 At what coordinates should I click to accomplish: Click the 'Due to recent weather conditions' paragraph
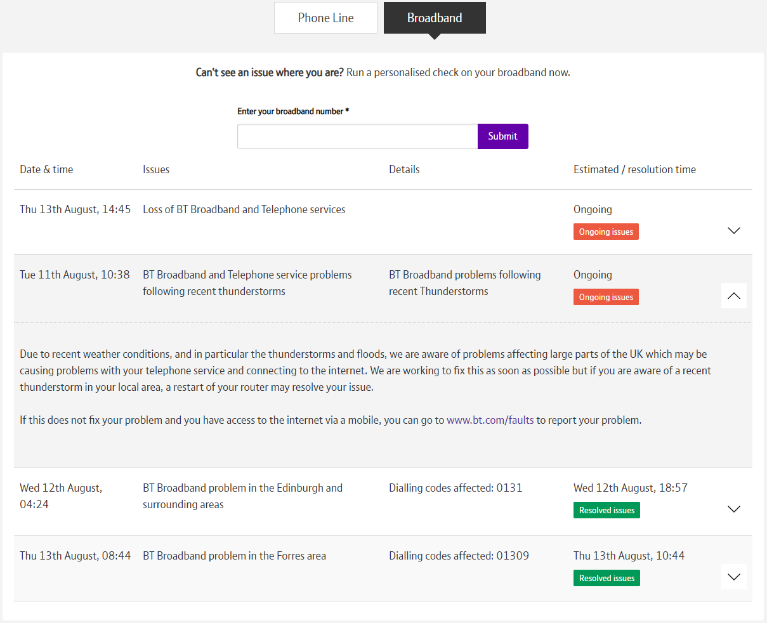pos(365,371)
